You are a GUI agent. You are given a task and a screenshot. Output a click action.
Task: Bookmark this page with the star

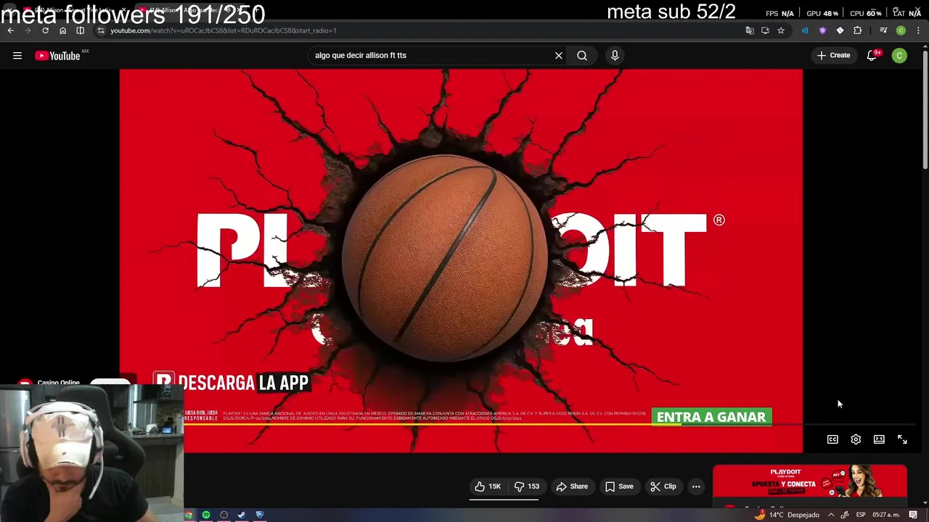[x=781, y=30]
